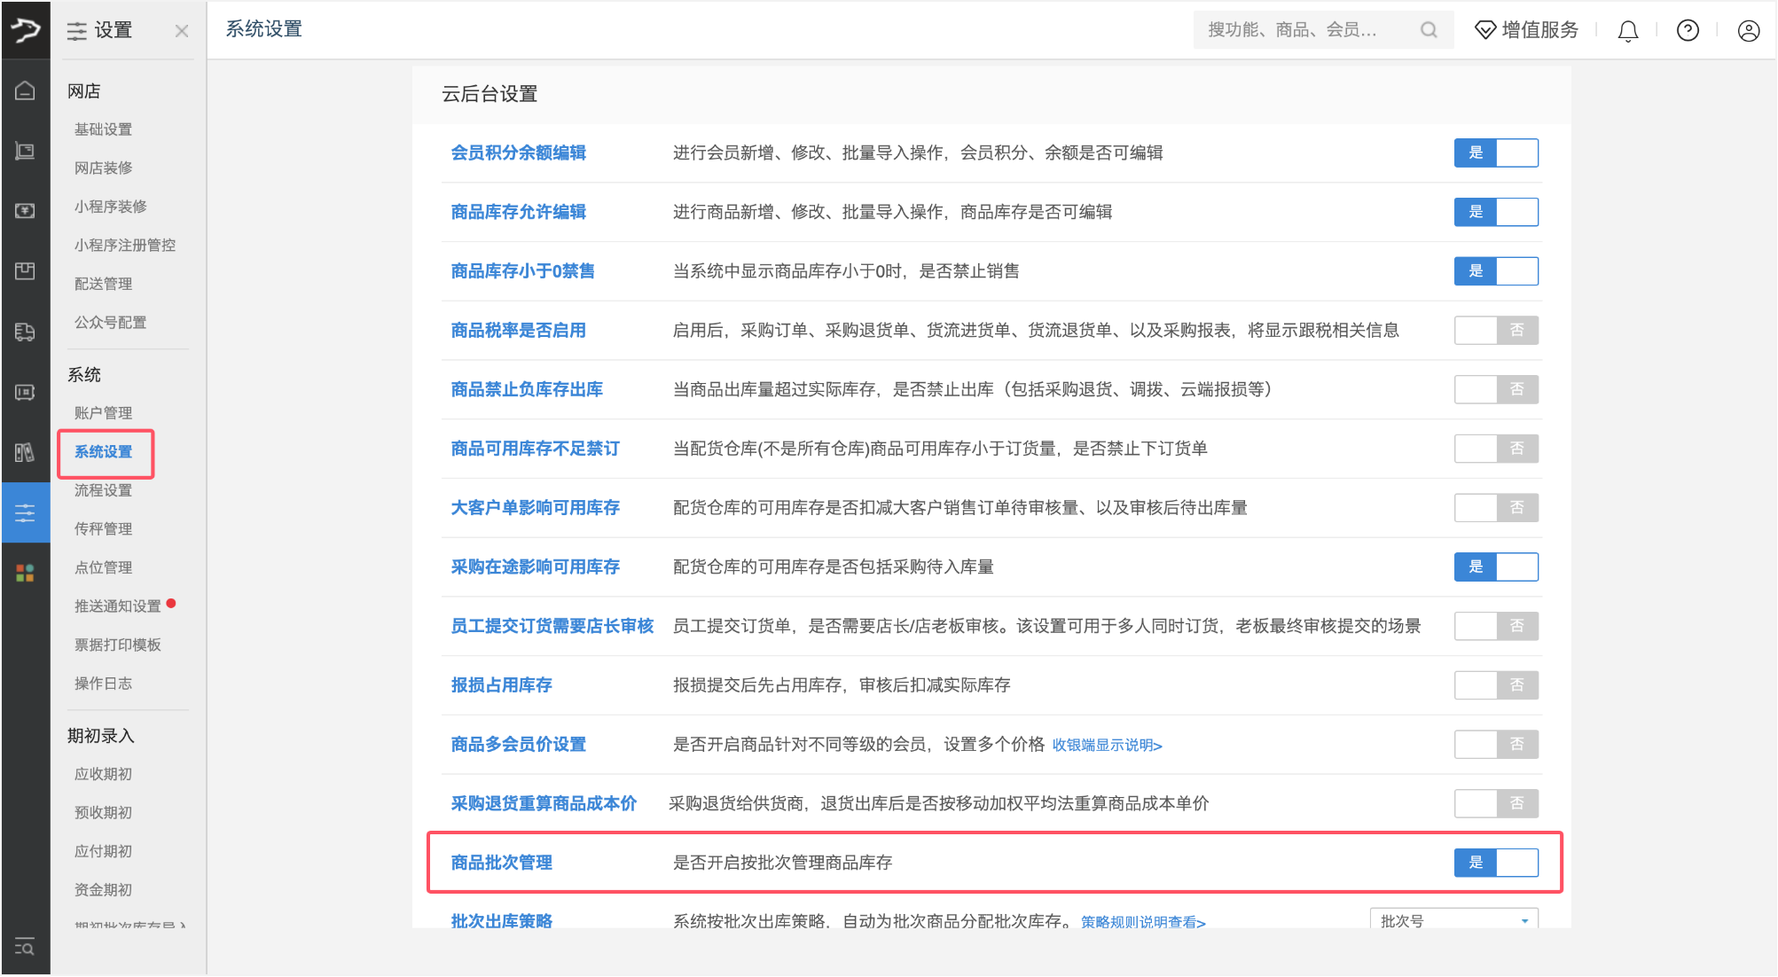
Task: Open the bottom sidebar menu search icon
Action: [x=25, y=947]
